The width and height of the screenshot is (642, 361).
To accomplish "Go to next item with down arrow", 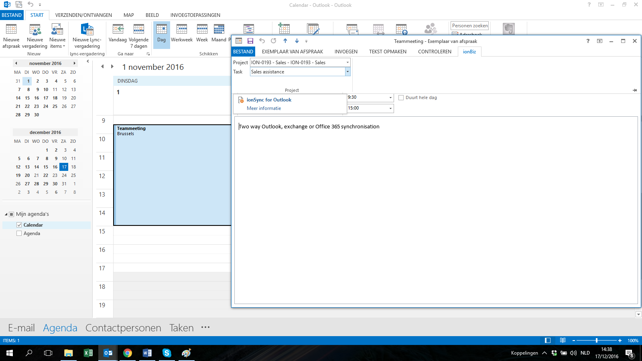I will click(x=297, y=41).
